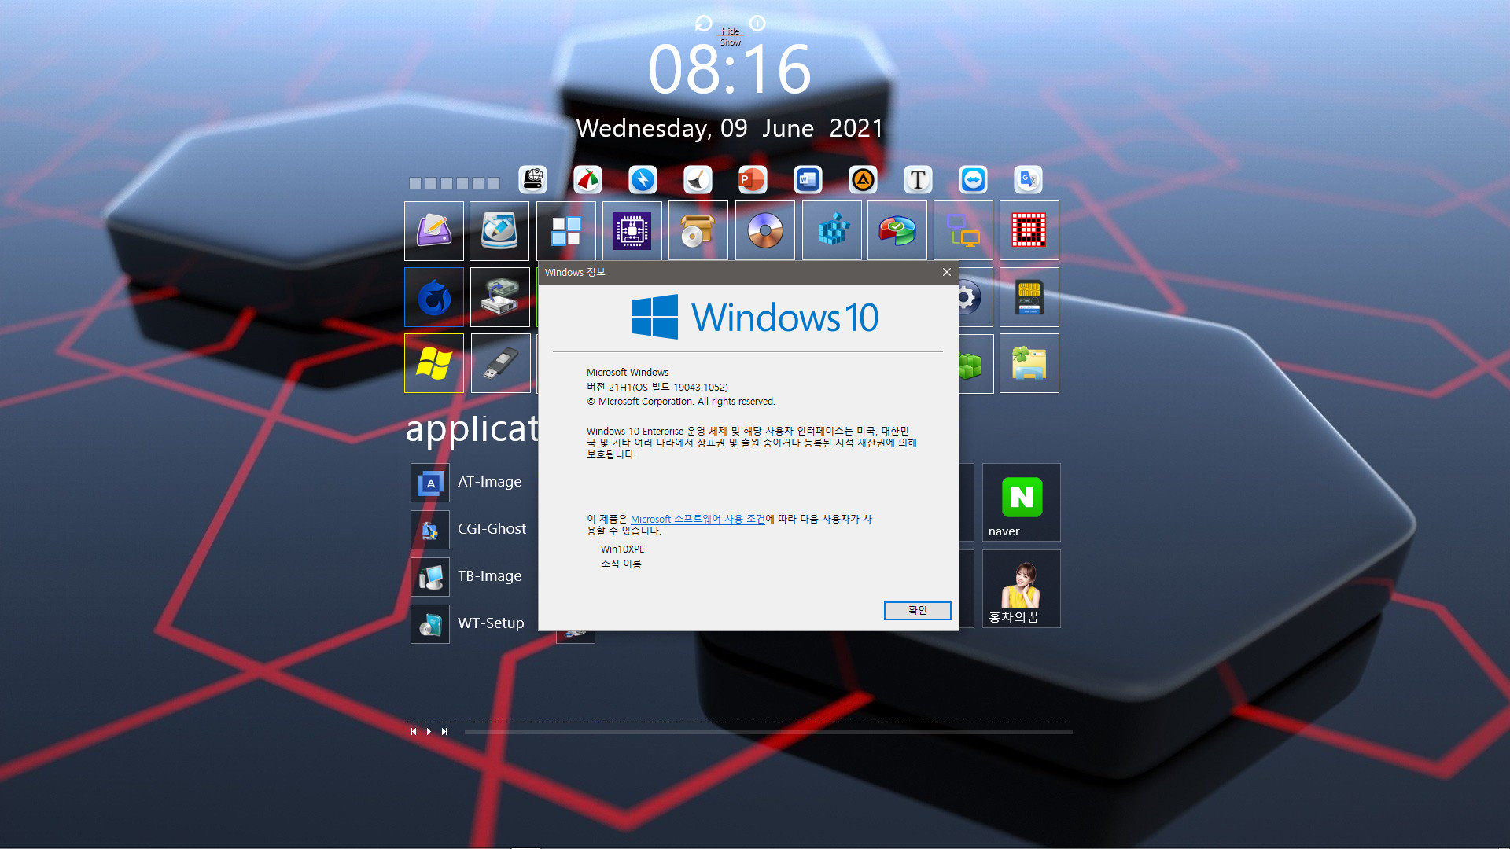Click the Show label above the clock
The image size is (1510, 849).
pyautogui.click(x=731, y=42)
